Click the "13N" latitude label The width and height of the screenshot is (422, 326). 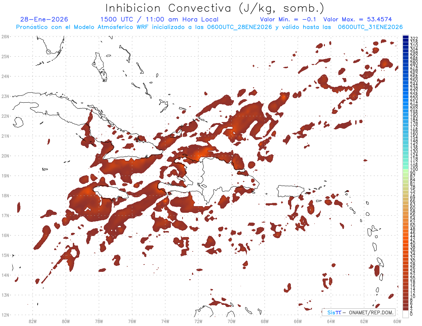(5, 295)
